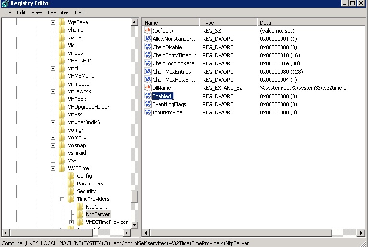Click the ChainLoggingRate DWORD icon
368x247 pixels.
click(148, 63)
